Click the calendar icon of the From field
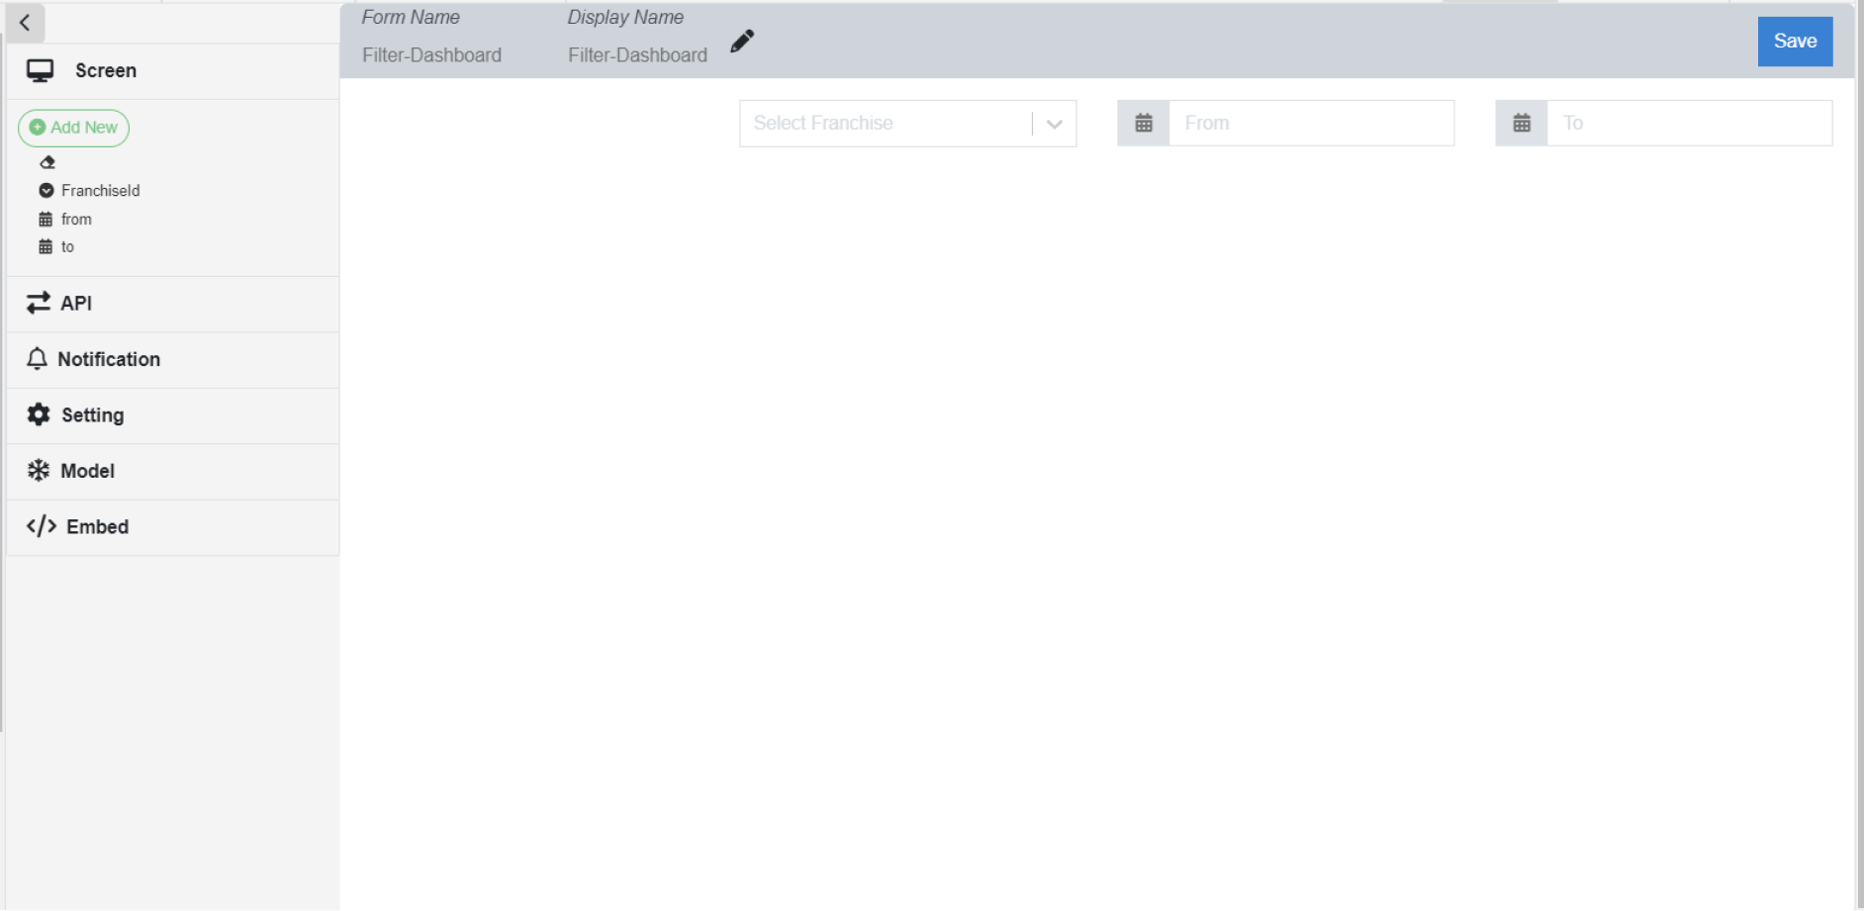This screenshot has width=1864, height=911. click(1144, 124)
